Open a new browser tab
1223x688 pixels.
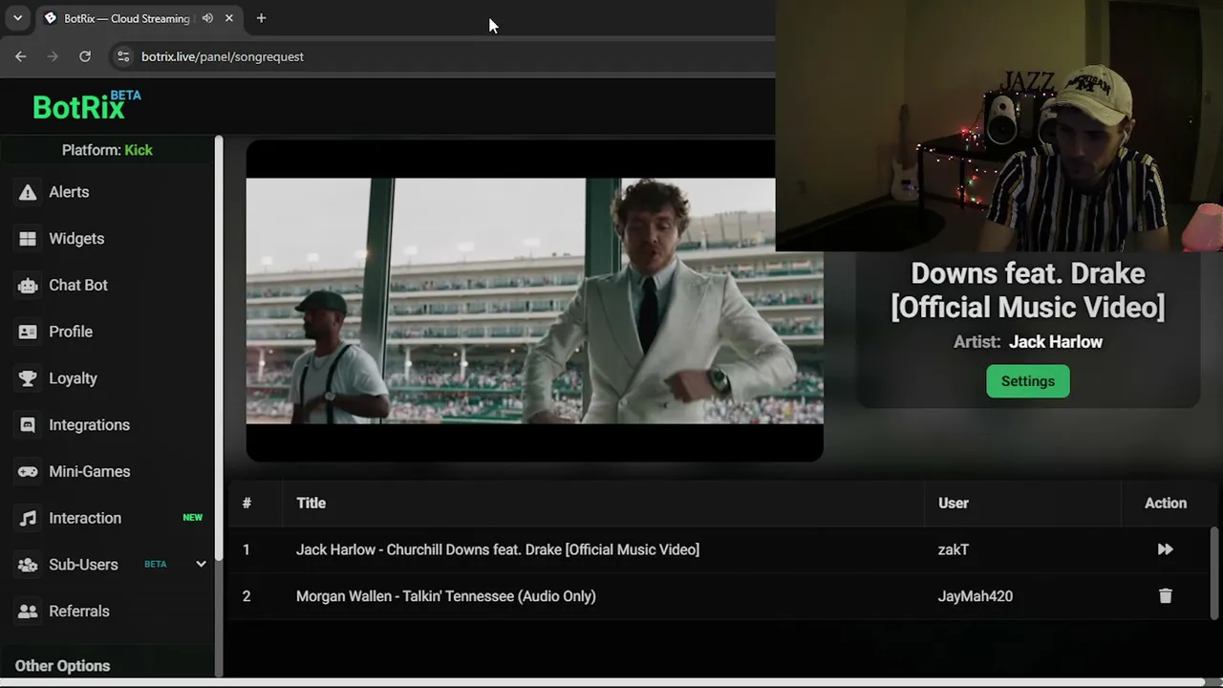(x=261, y=18)
